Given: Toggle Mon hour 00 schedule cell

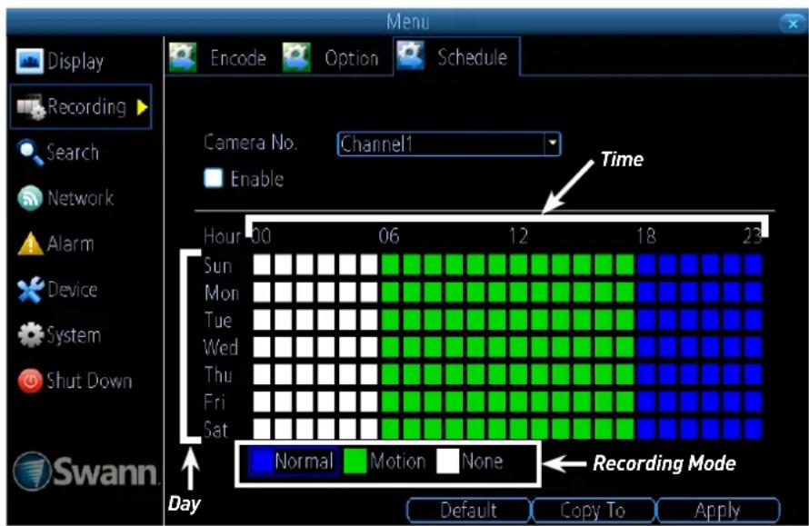Looking at the screenshot, I should click(x=262, y=292).
